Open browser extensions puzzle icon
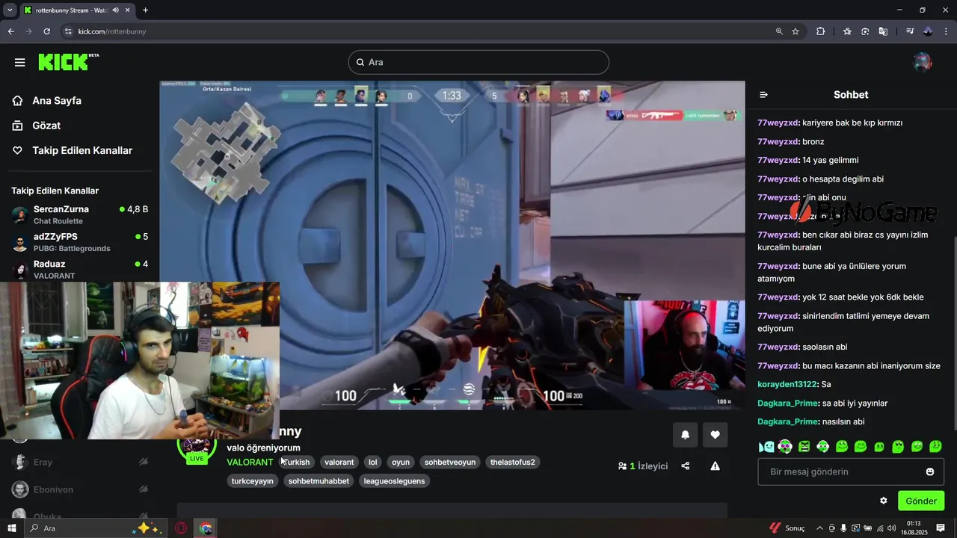This screenshot has width=957, height=538. (x=820, y=31)
